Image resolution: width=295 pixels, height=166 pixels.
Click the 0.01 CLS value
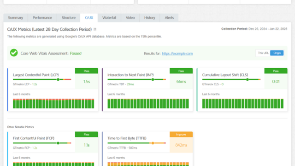click(x=276, y=82)
